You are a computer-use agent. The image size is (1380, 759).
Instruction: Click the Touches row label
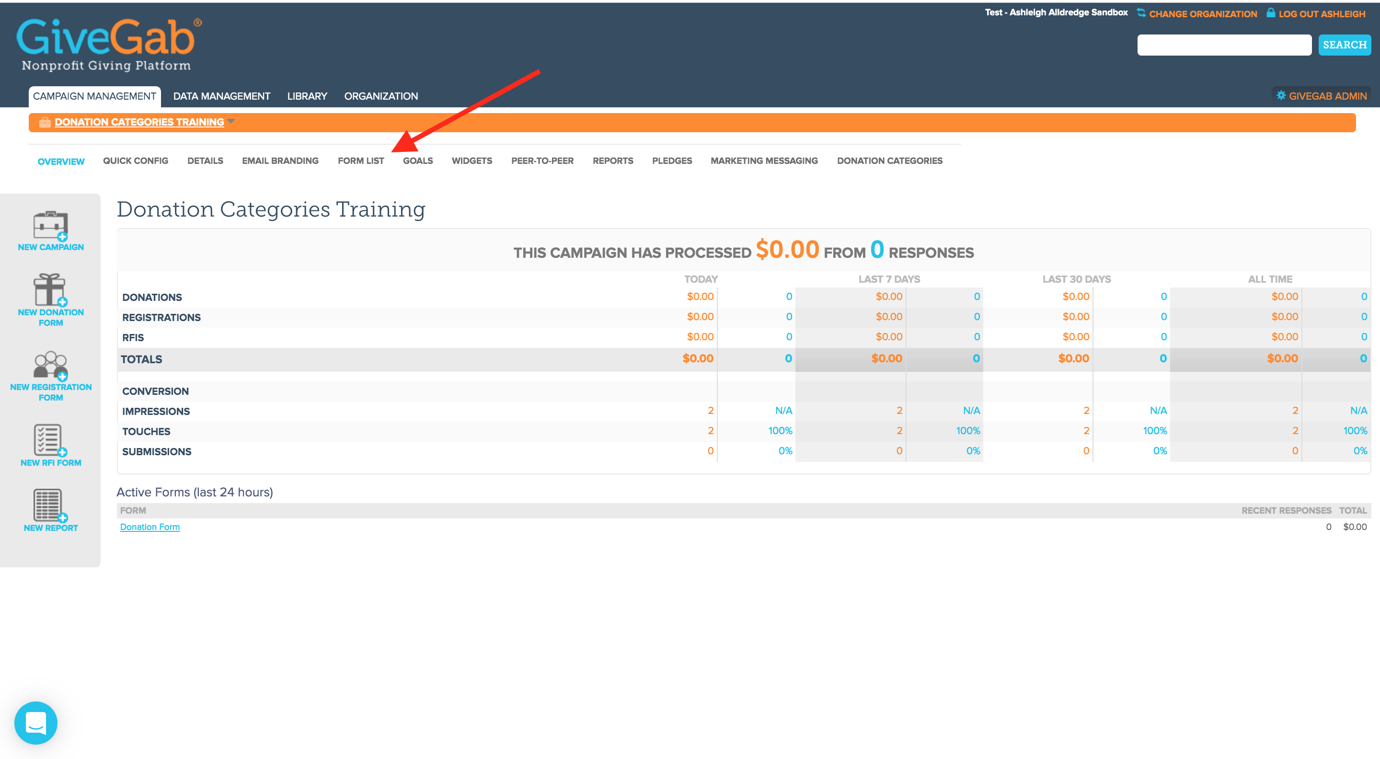[146, 432]
